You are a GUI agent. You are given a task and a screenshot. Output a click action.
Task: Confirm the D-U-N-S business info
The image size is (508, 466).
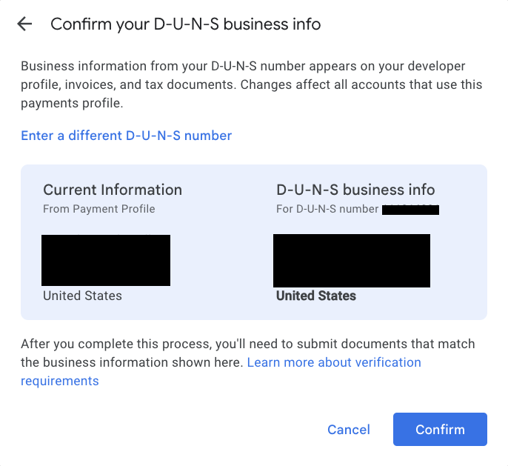[x=440, y=430]
